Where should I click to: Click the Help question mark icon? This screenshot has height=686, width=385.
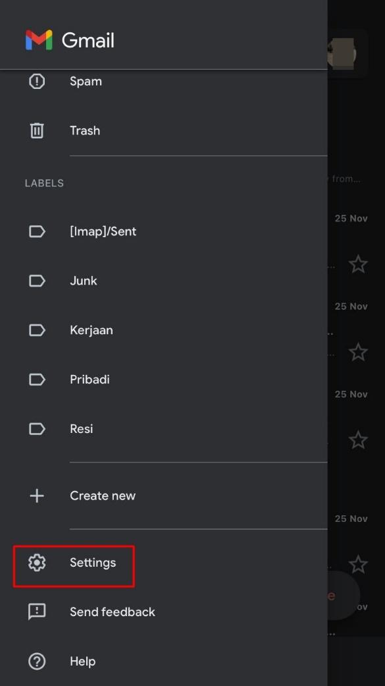pyautogui.click(x=37, y=661)
